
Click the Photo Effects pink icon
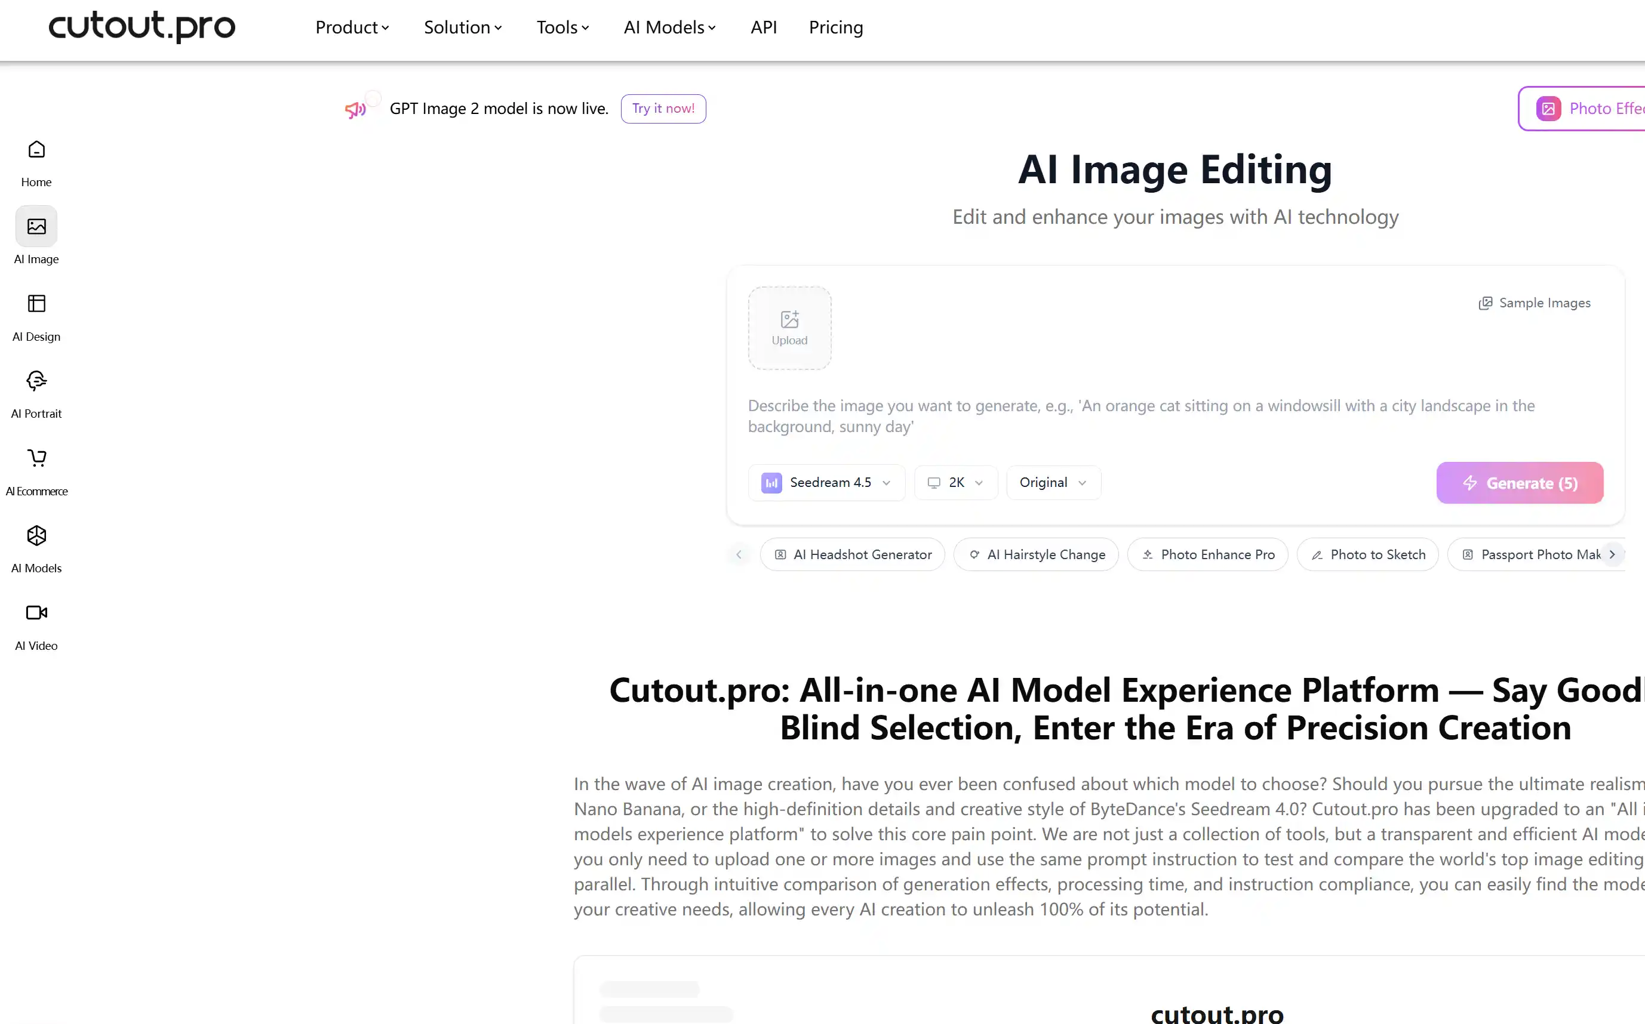tap(1549, 109)
